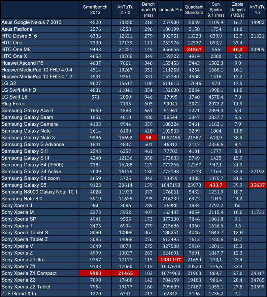Click the "LG G2" row name
The height and width of the screenshot is (297, 267).
coord(9,83)
